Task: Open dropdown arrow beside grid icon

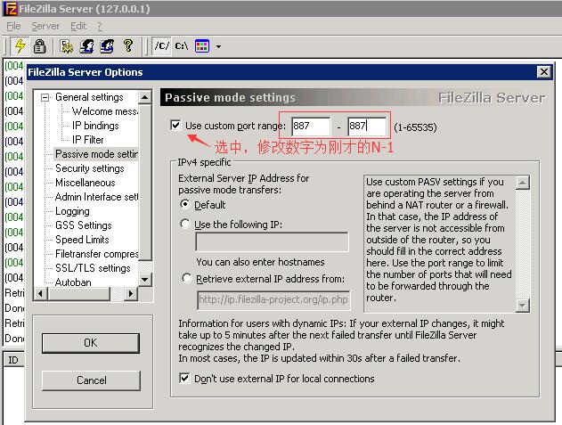Action: (218, 46)
